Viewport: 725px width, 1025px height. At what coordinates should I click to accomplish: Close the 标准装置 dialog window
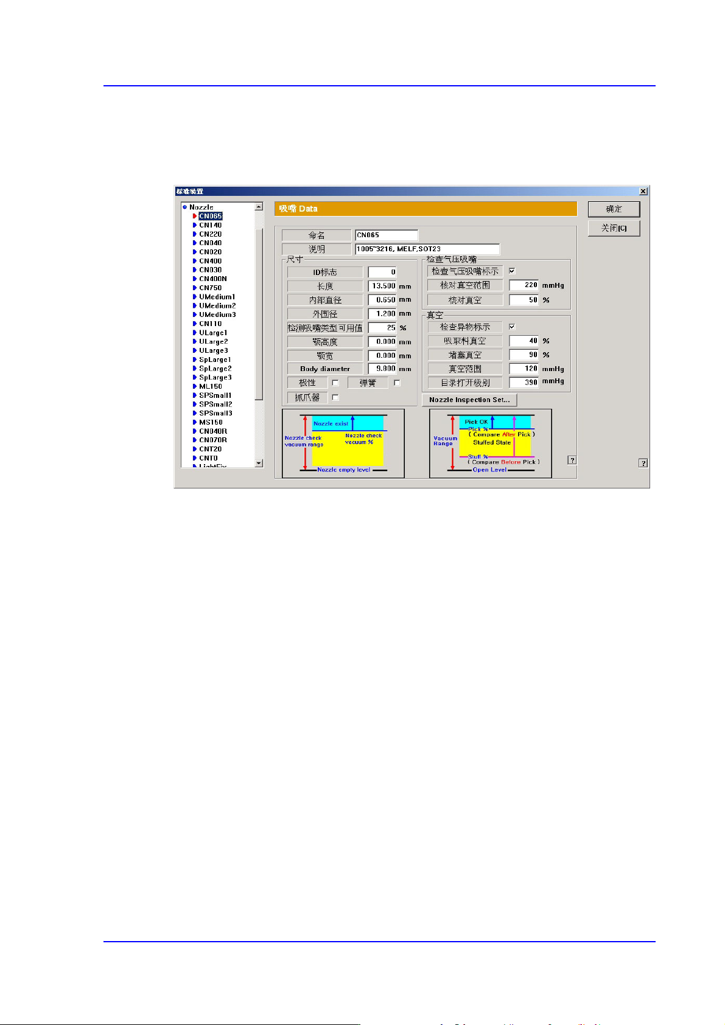tap(643, 191)
